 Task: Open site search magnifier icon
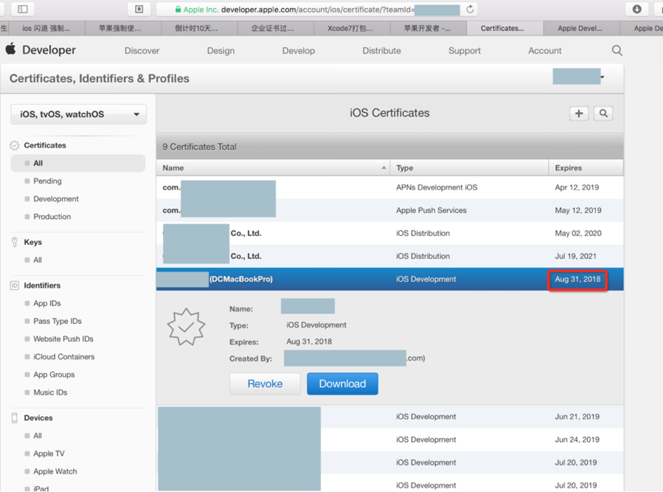click(x=617, y=50)
